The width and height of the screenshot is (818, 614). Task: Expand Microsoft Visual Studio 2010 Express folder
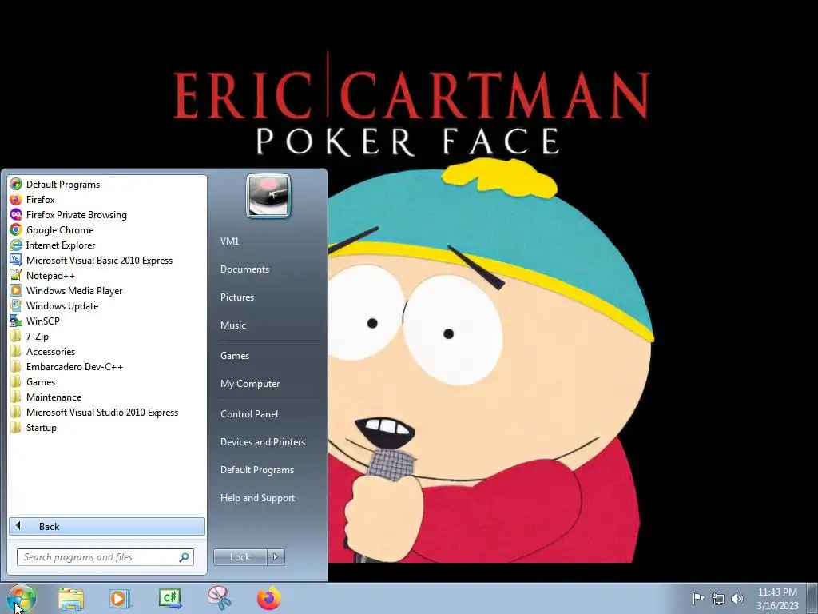pyautogui.click(x=107, y=412)
